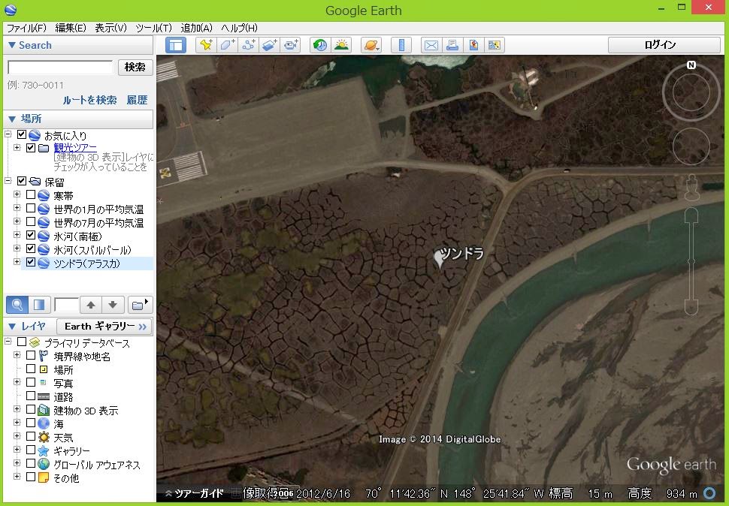729x506 pixels.
Task: Click the look-around joystick ring
Action: pos(691,92)
